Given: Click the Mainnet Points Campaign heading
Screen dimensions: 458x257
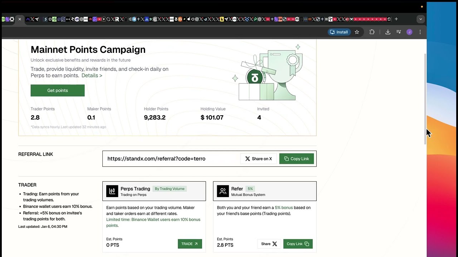Looking at the screenshot, I should tap(88, 50).
